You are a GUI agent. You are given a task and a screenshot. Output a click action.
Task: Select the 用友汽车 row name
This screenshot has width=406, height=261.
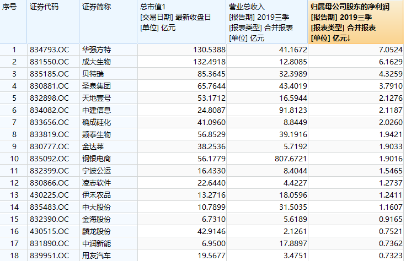tap(97, 255)
